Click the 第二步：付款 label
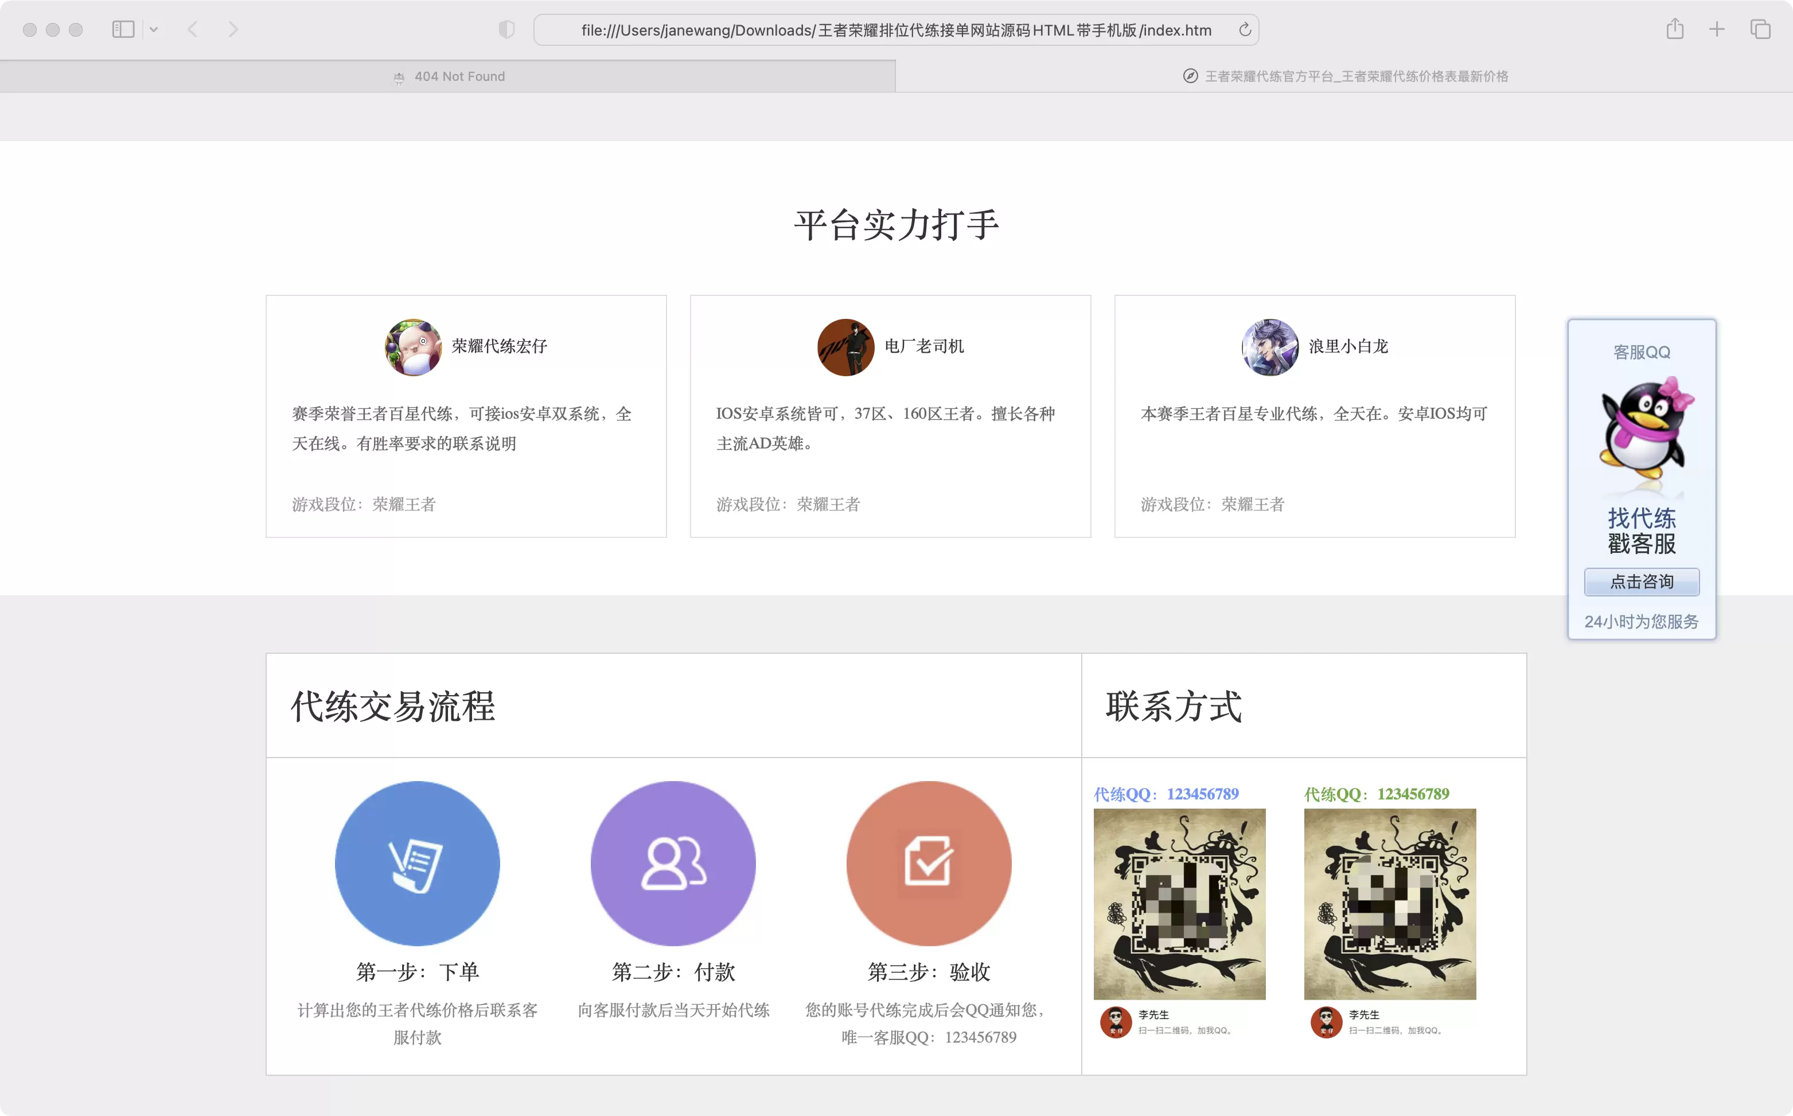The width and height of the screenshot is (1793, 1116). pos(673,971)
